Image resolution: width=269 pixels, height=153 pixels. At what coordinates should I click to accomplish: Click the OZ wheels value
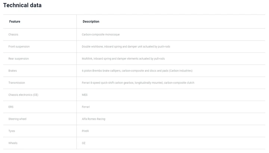[x=84, y=143]
